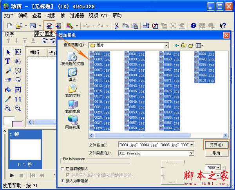Open the 文件 menu
This screenshot has width=235, height=190.
coord(9,15)
